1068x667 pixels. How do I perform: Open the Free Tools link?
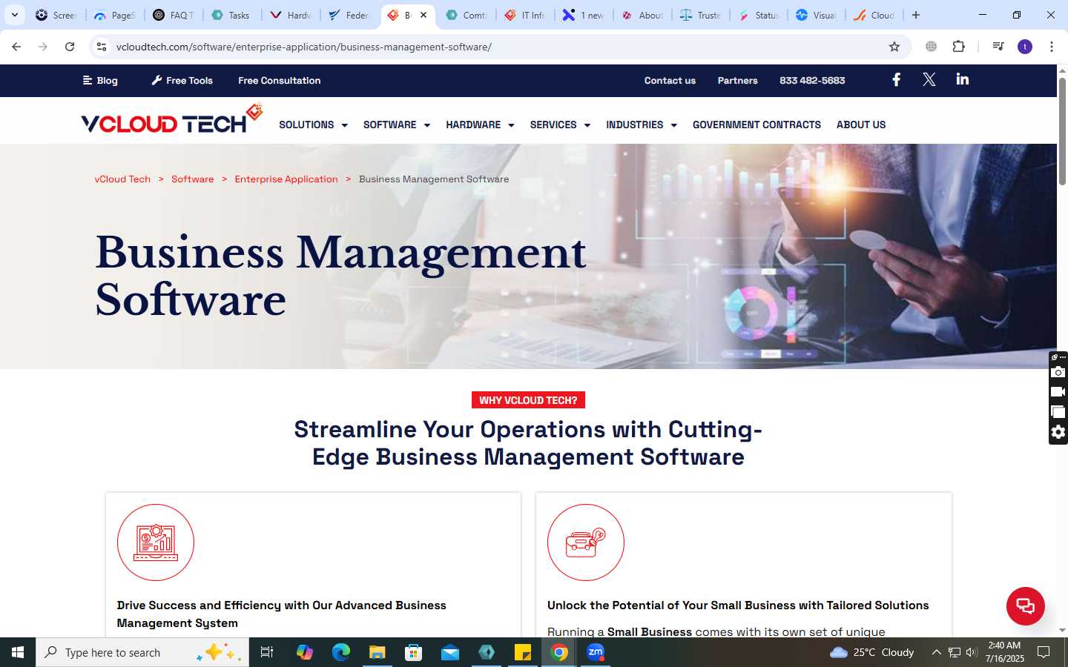click(x=182, y=80)
